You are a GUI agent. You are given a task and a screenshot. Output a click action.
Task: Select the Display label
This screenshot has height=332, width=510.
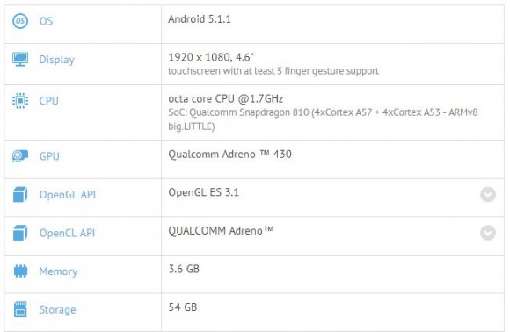(56, 60)
